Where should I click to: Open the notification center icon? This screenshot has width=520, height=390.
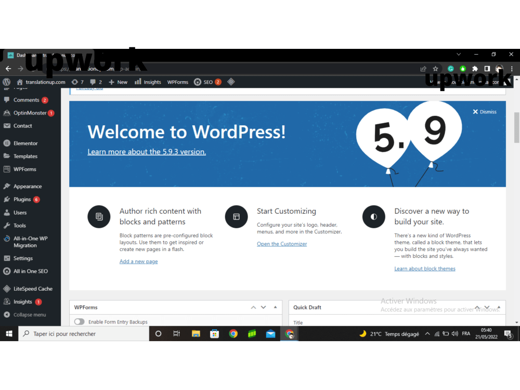click(508, 334)
